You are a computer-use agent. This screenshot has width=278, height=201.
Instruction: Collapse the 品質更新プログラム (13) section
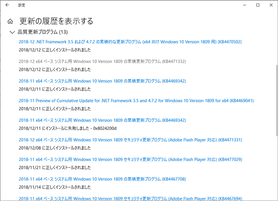(12, 32)
